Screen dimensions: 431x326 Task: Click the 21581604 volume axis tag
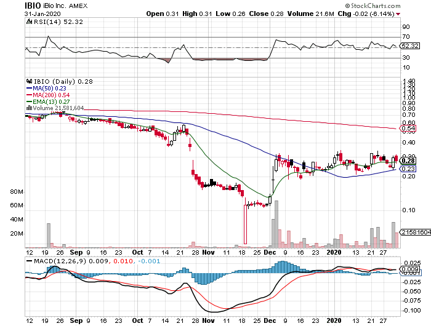click(x=414, y=232)
